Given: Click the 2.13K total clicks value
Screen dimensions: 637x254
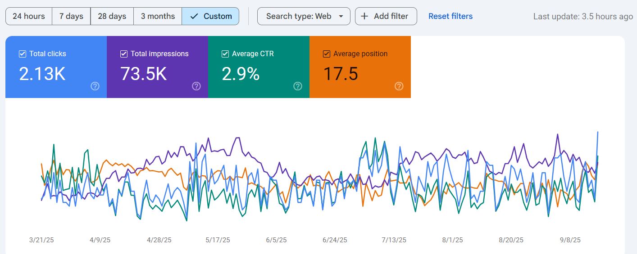Looking at the screenshot, I should click(x=42, y=74).
